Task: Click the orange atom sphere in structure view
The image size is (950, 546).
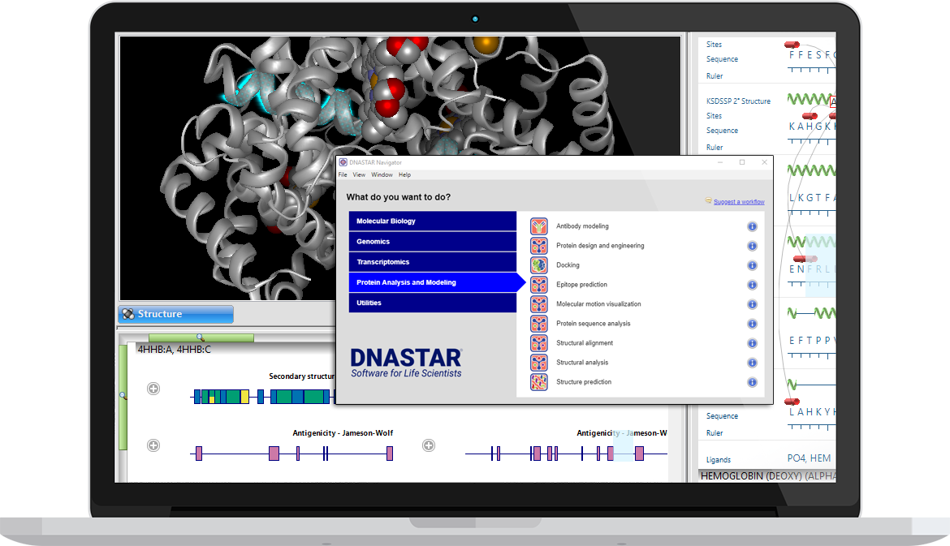Action: point(486,44)
